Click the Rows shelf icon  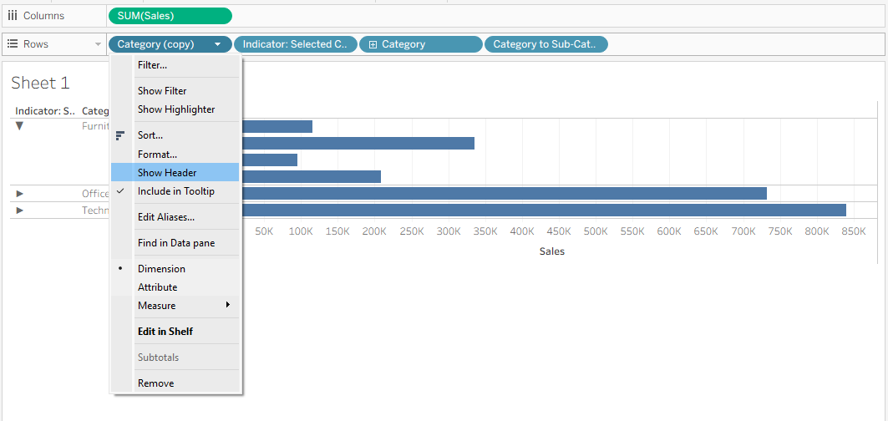13,43
